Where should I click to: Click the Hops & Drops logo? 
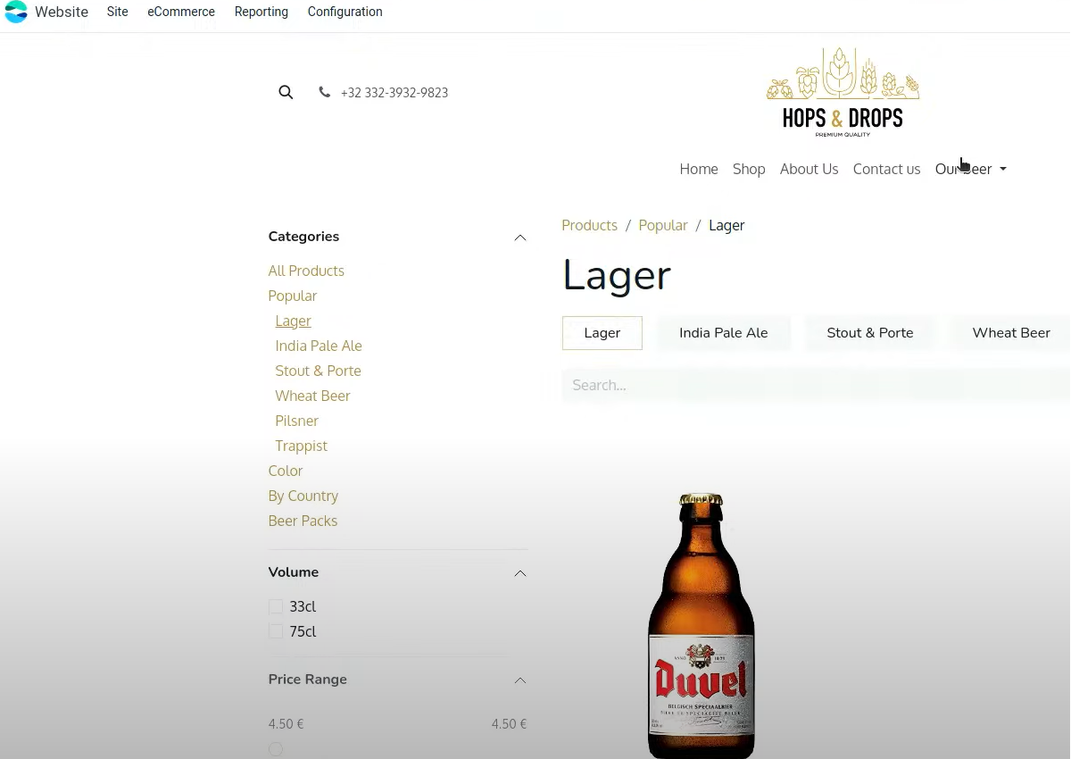pos(843,92)
